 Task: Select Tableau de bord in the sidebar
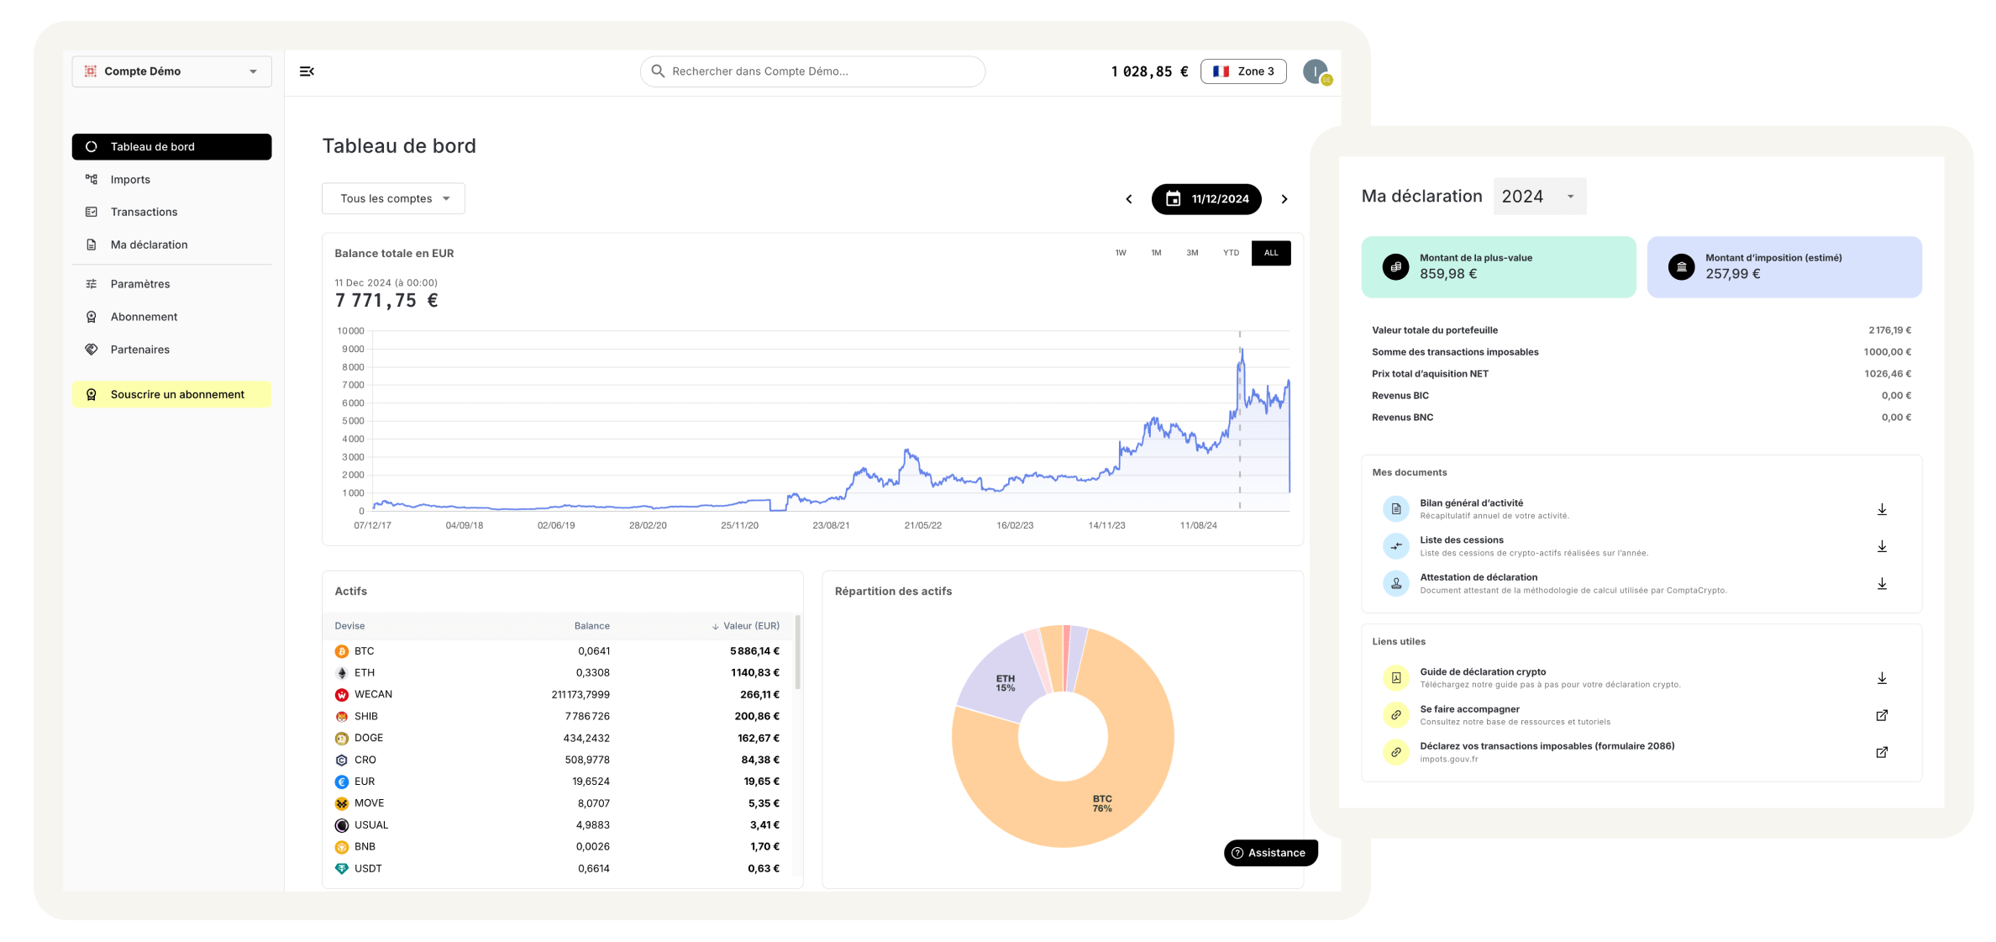pyautogui.click(x=152, y=146)
